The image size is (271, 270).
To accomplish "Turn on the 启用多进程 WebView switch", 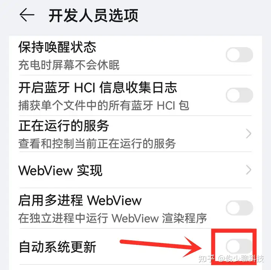I will click(239, 208).
